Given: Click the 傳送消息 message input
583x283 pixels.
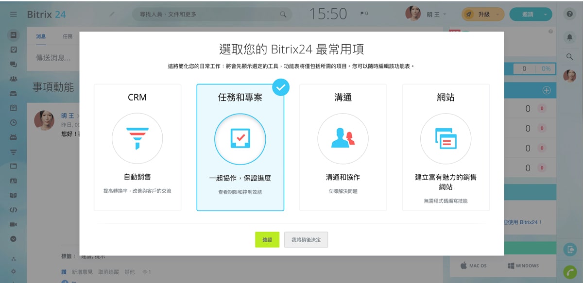Looking at the screenshot, I should click(53, 58).
